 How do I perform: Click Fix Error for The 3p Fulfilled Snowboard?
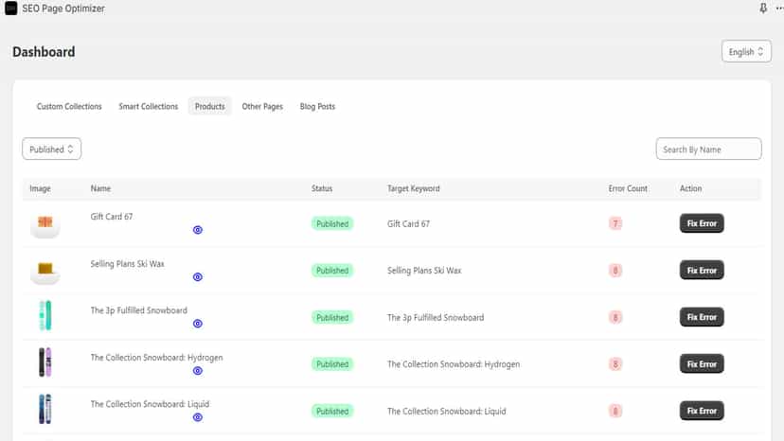pos(702,317)
